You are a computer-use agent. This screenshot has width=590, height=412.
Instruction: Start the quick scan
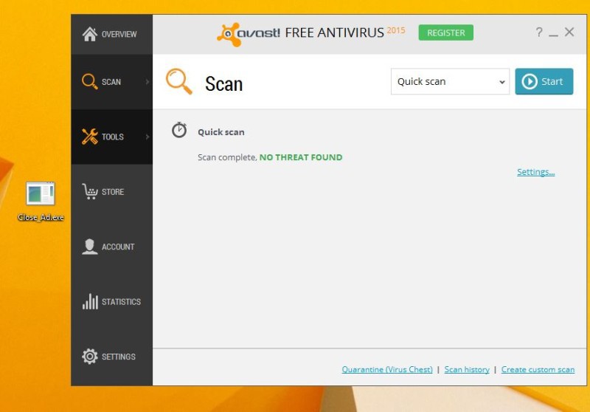(x=544, y=81)
